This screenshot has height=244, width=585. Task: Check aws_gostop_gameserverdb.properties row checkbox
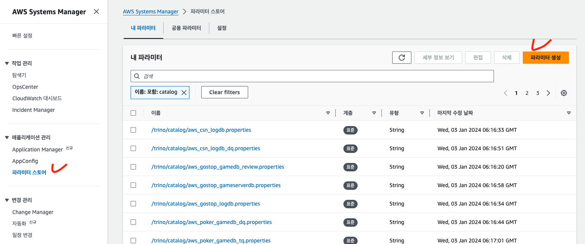133,185
